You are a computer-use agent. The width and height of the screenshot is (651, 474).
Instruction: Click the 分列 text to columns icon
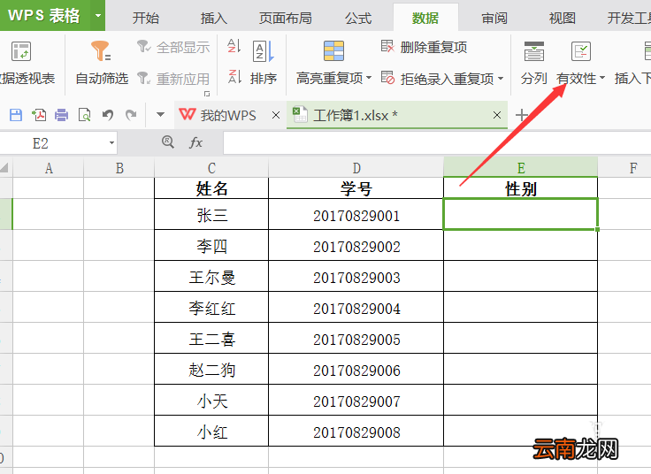[x=534, y=51]
